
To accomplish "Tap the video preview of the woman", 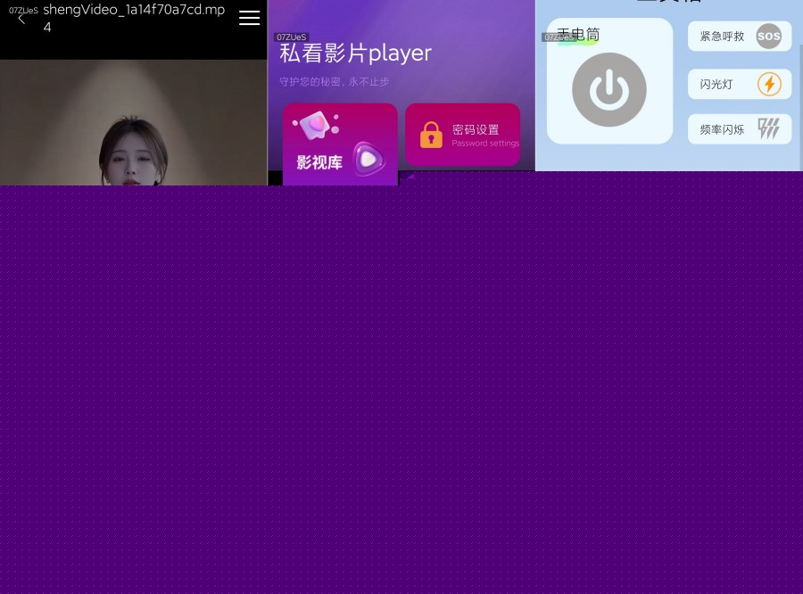I will click(134, 122).
